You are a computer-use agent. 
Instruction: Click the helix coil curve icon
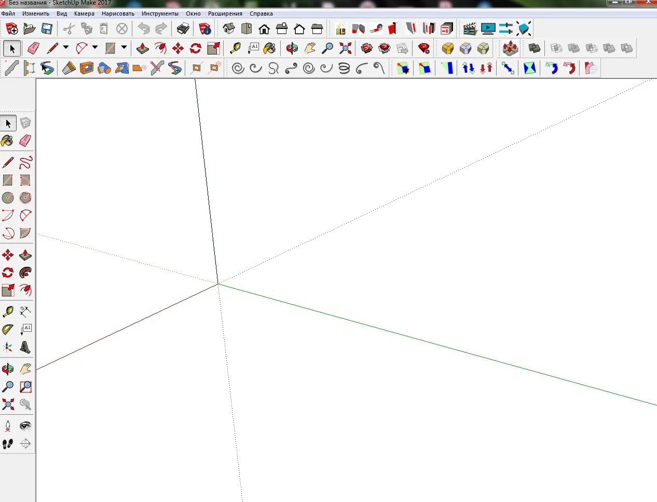point(344,68)
